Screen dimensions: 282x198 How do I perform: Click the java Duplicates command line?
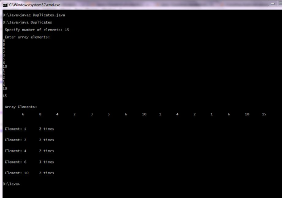(27, 22)
